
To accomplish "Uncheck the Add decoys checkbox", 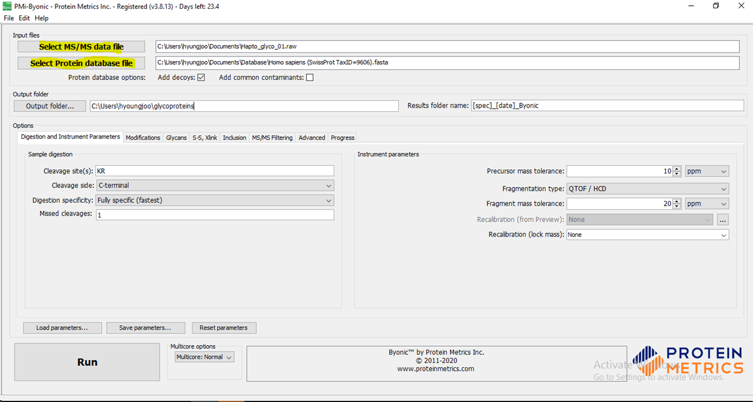I will tap(201, 78).
